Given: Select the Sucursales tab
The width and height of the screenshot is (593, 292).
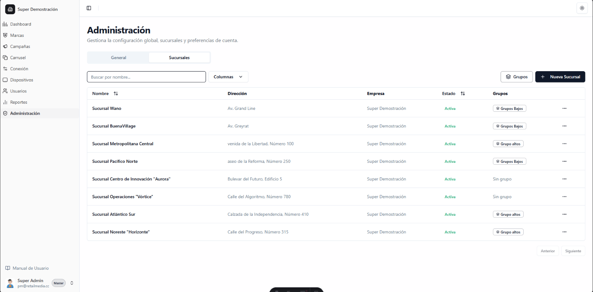Looking at the screenshot, I should coord(179,58).
